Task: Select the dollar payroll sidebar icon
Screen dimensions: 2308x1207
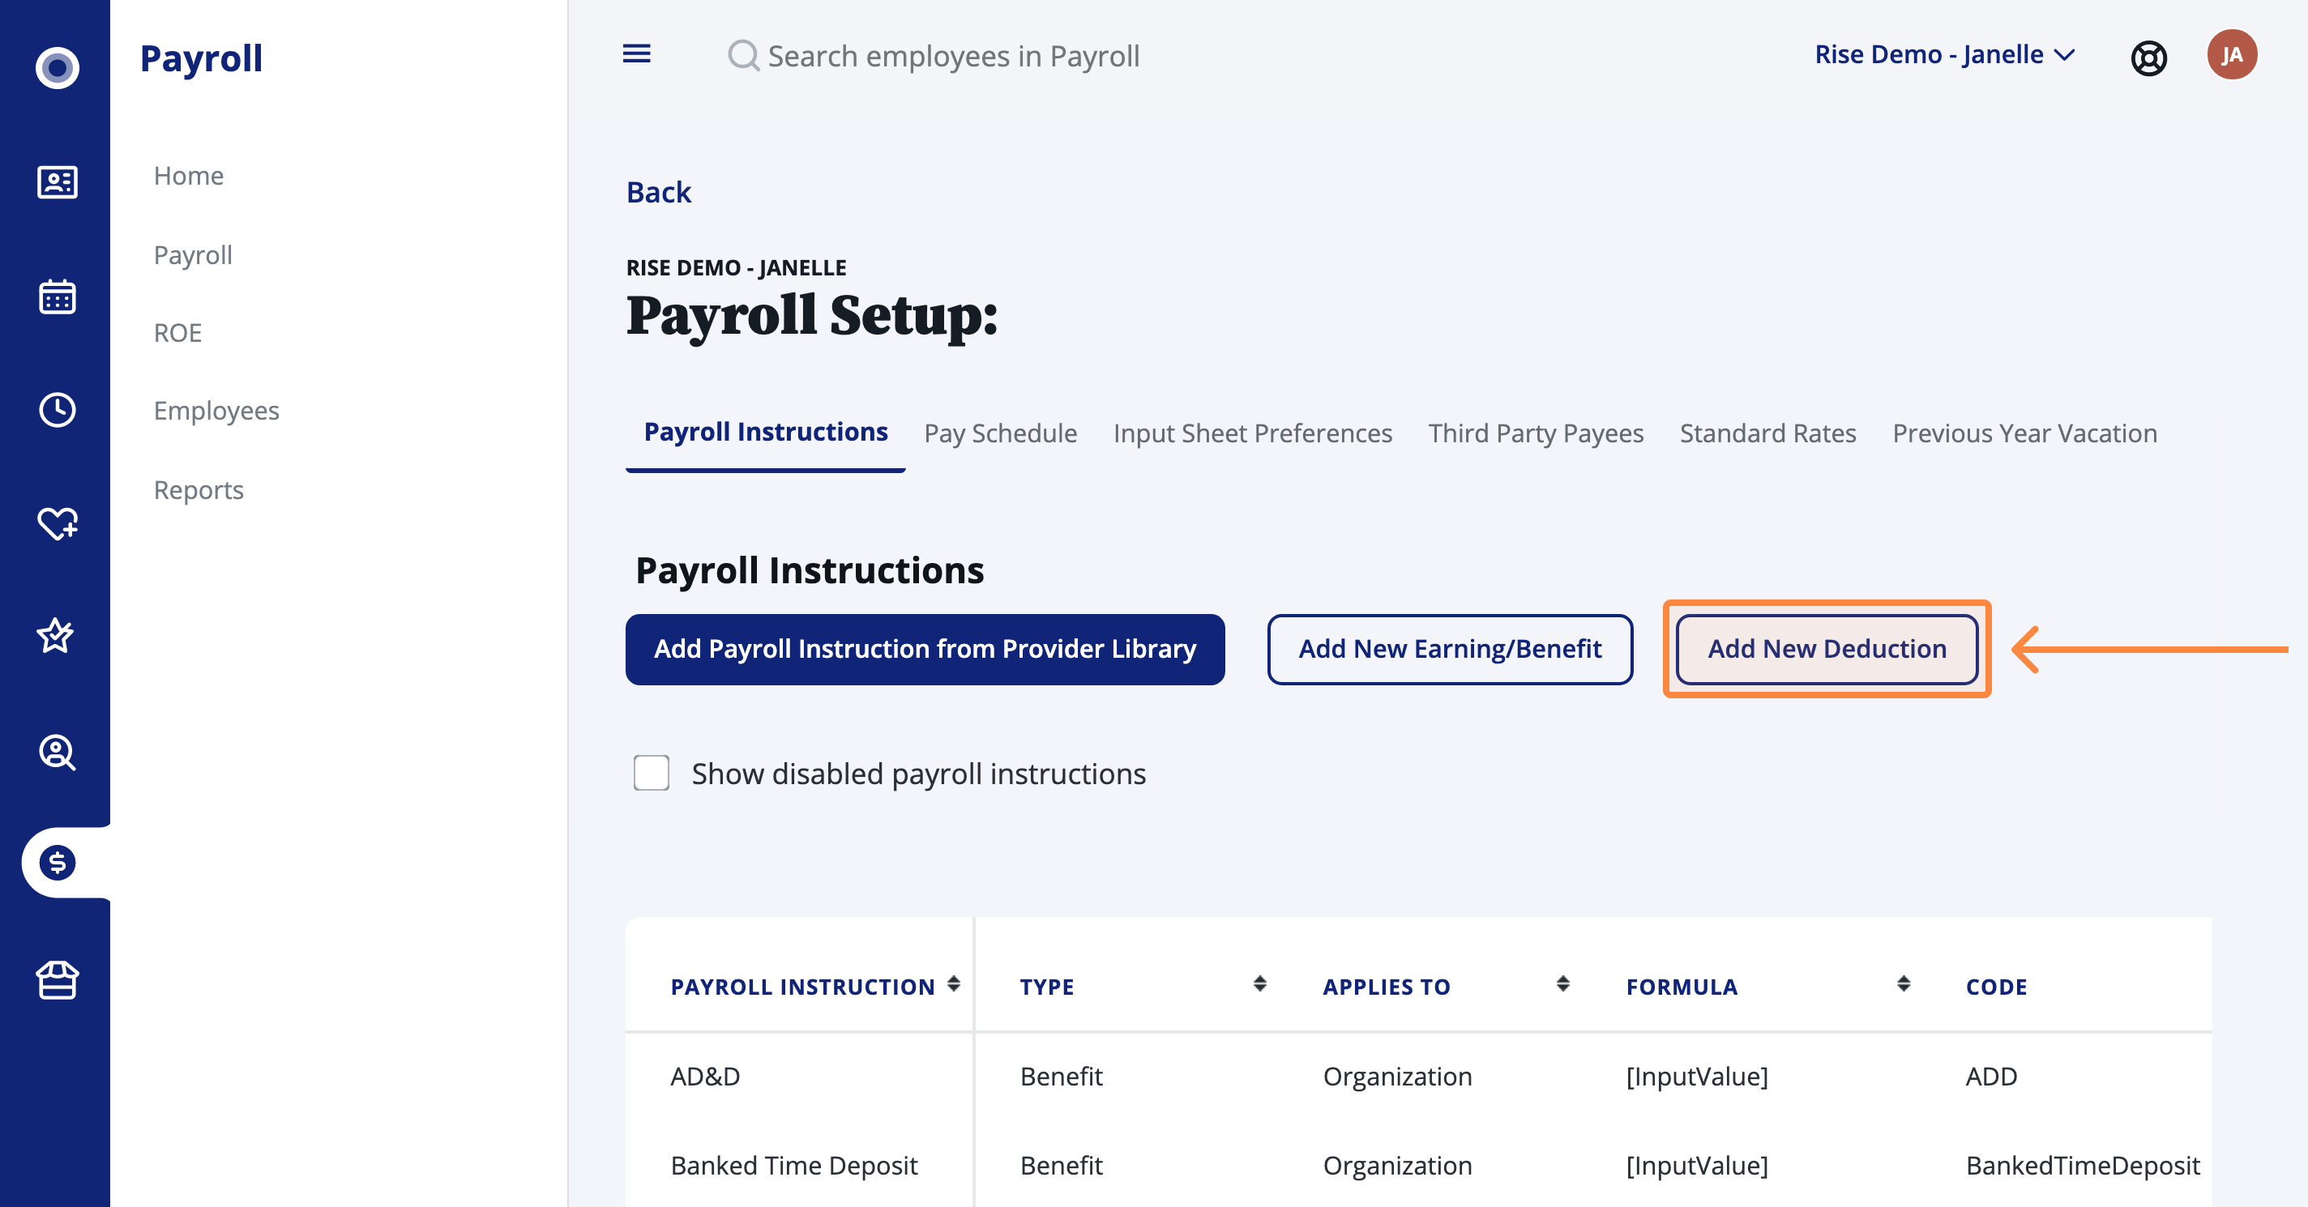Action: 57,864
